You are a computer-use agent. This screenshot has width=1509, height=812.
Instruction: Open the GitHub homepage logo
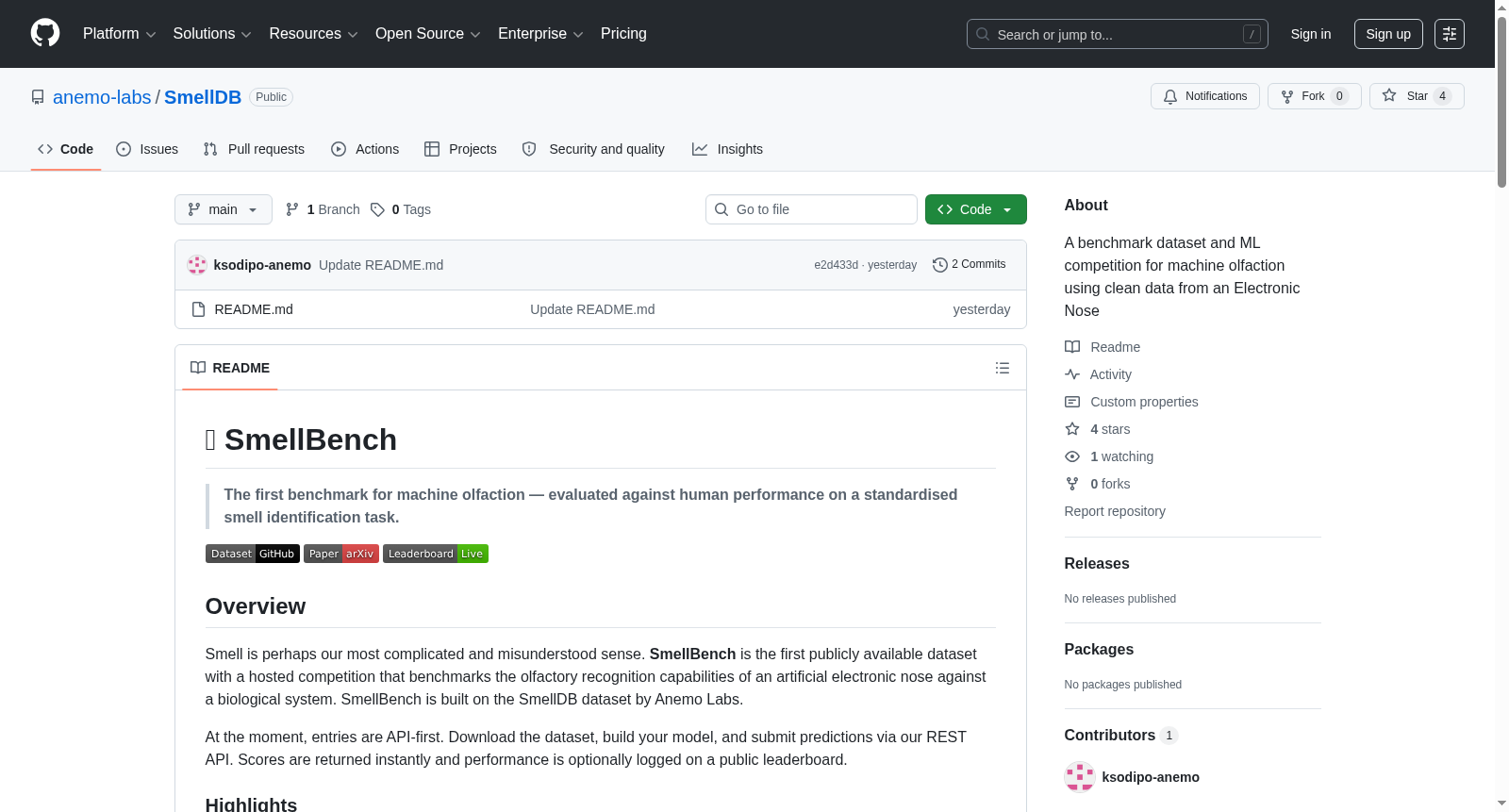click(45, 34)
